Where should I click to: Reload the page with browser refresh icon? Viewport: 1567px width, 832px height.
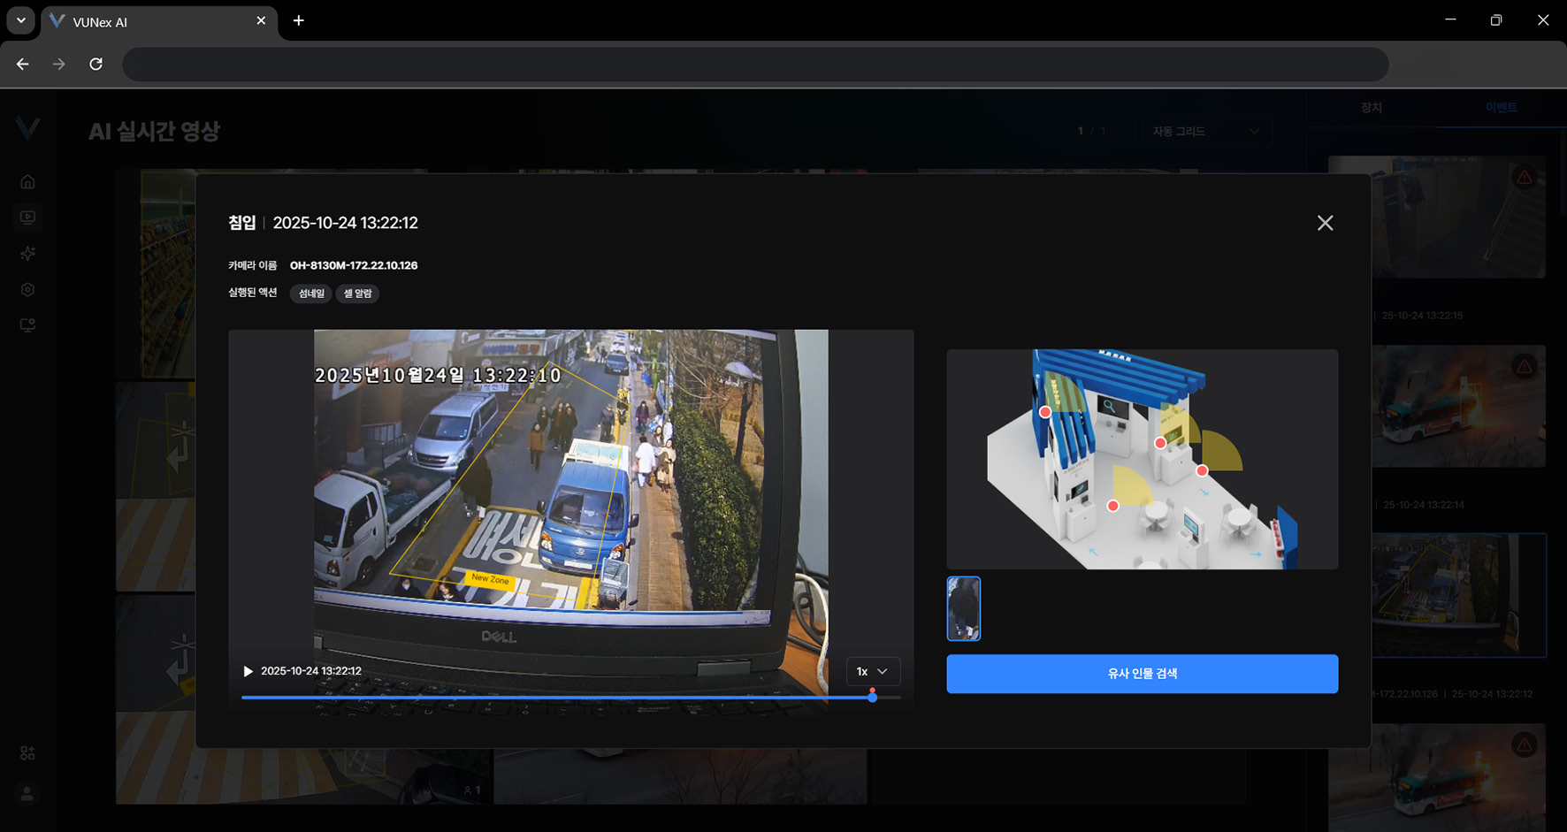tap(96, 64)
